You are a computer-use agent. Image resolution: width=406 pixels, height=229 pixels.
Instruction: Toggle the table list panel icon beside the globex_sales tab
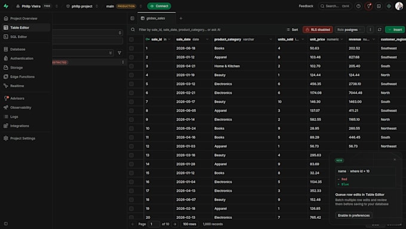pos(133,19)
